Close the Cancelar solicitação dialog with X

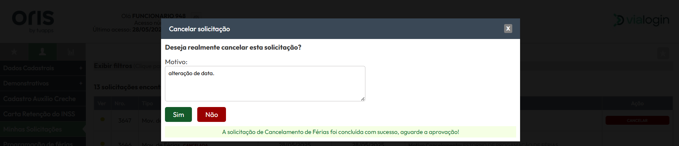point(508,29)
